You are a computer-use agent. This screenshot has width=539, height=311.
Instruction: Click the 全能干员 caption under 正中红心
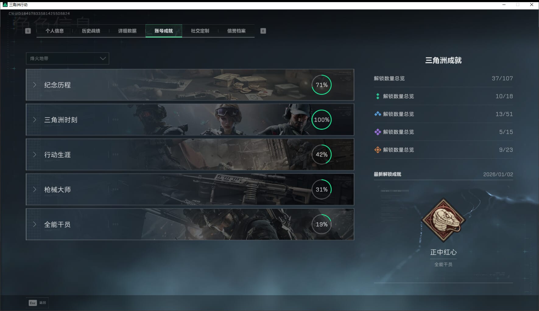pos(443,265)
